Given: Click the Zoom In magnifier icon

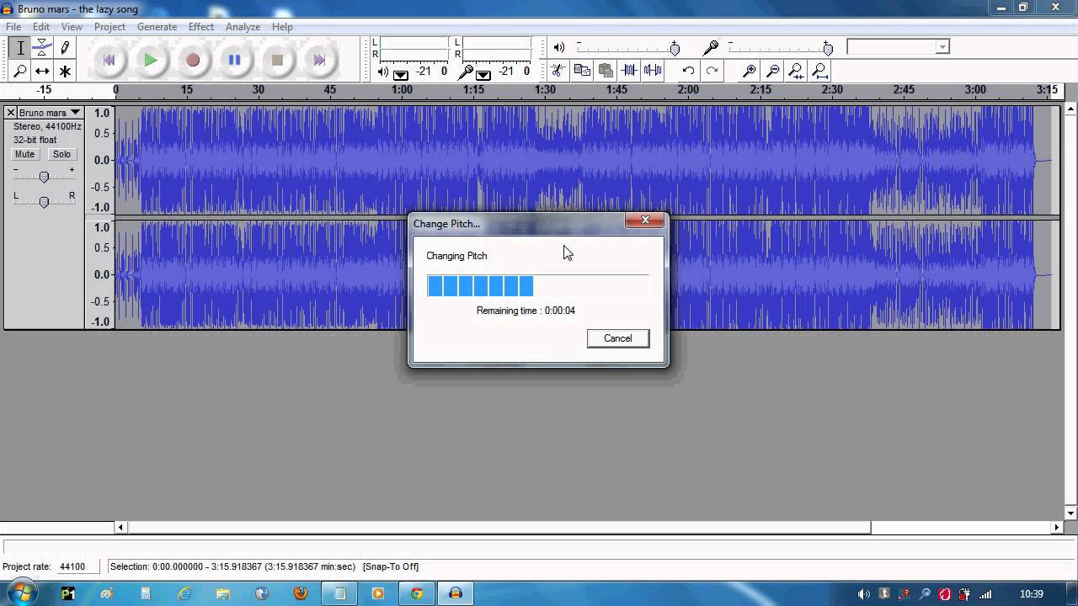Looking at the screenshot, I should pyautogui.click(x=749, y=71).
